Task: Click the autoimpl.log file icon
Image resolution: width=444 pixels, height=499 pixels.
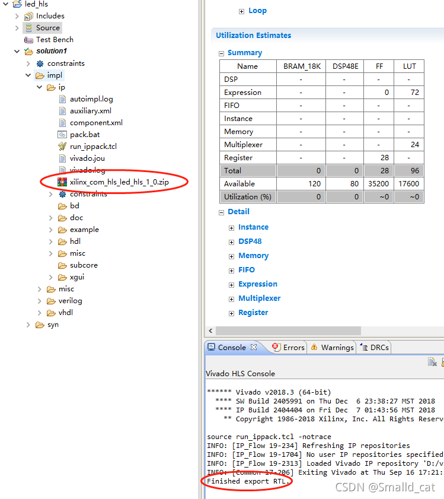Action: (63, 99)
